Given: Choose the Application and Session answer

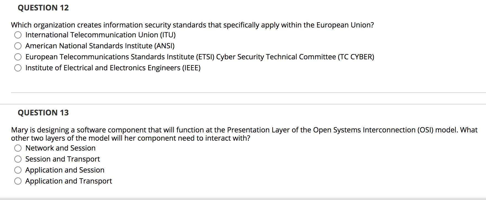Looking at the screenshot, I should coord(18,170).
